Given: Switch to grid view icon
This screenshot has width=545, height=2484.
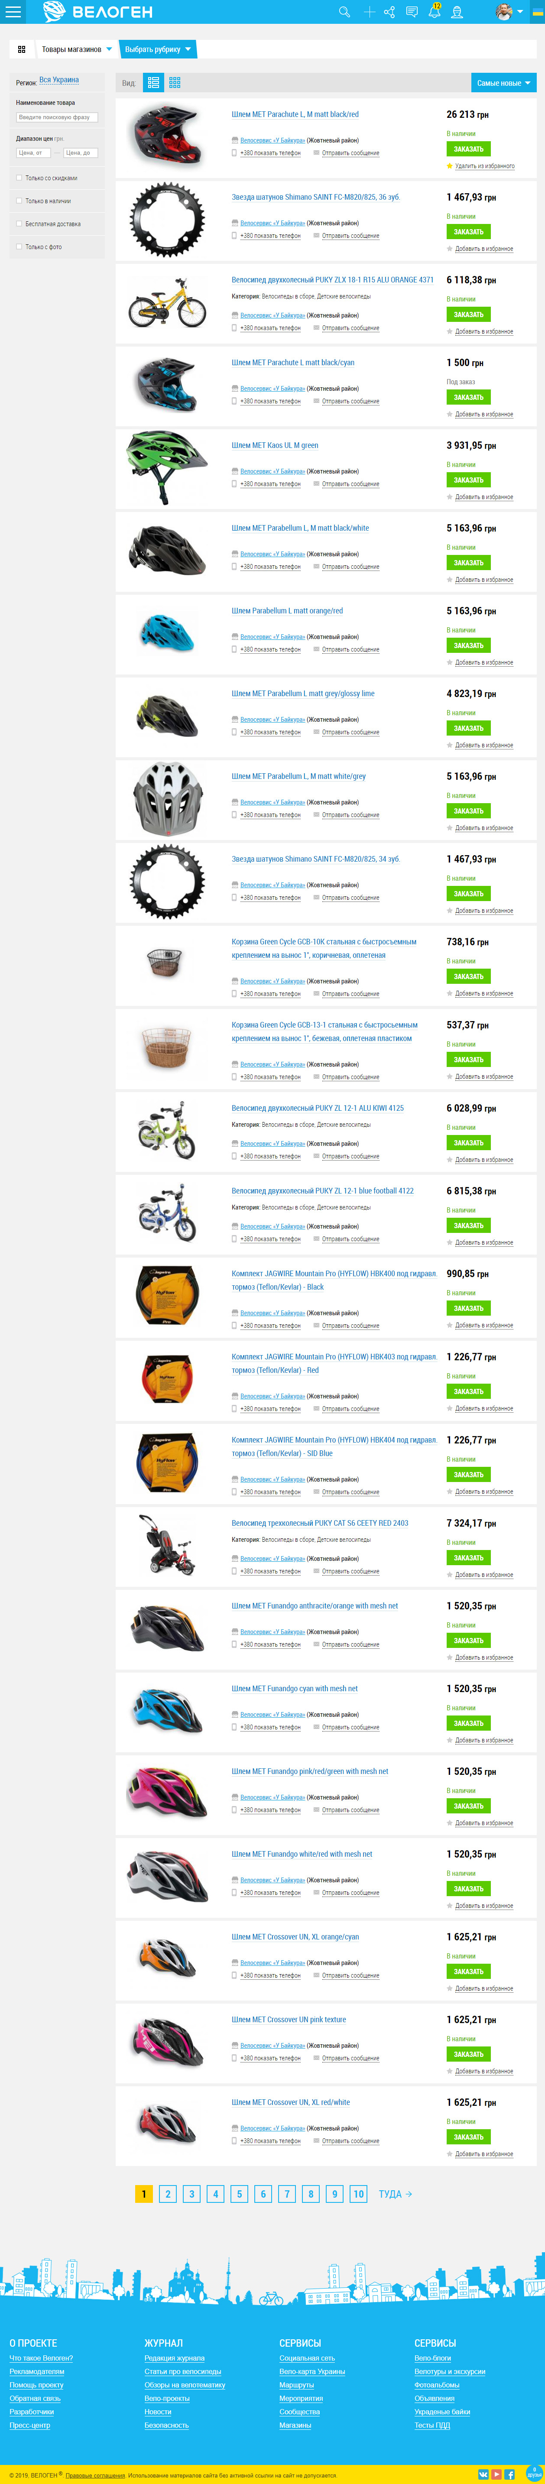Looking at the screenshot, I should click(175, 83).
